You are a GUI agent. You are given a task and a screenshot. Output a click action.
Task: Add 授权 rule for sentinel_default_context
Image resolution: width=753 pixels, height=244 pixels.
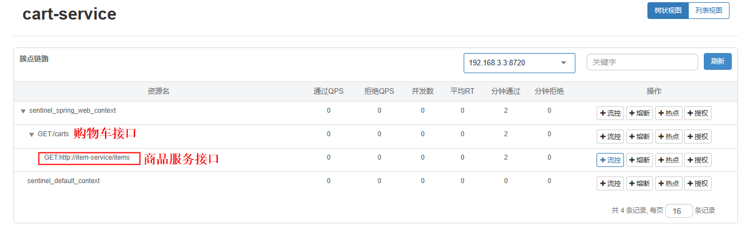point(698,184)
